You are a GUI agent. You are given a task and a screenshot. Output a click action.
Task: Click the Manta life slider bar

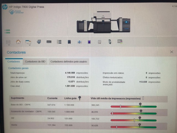tap(134, 127)
